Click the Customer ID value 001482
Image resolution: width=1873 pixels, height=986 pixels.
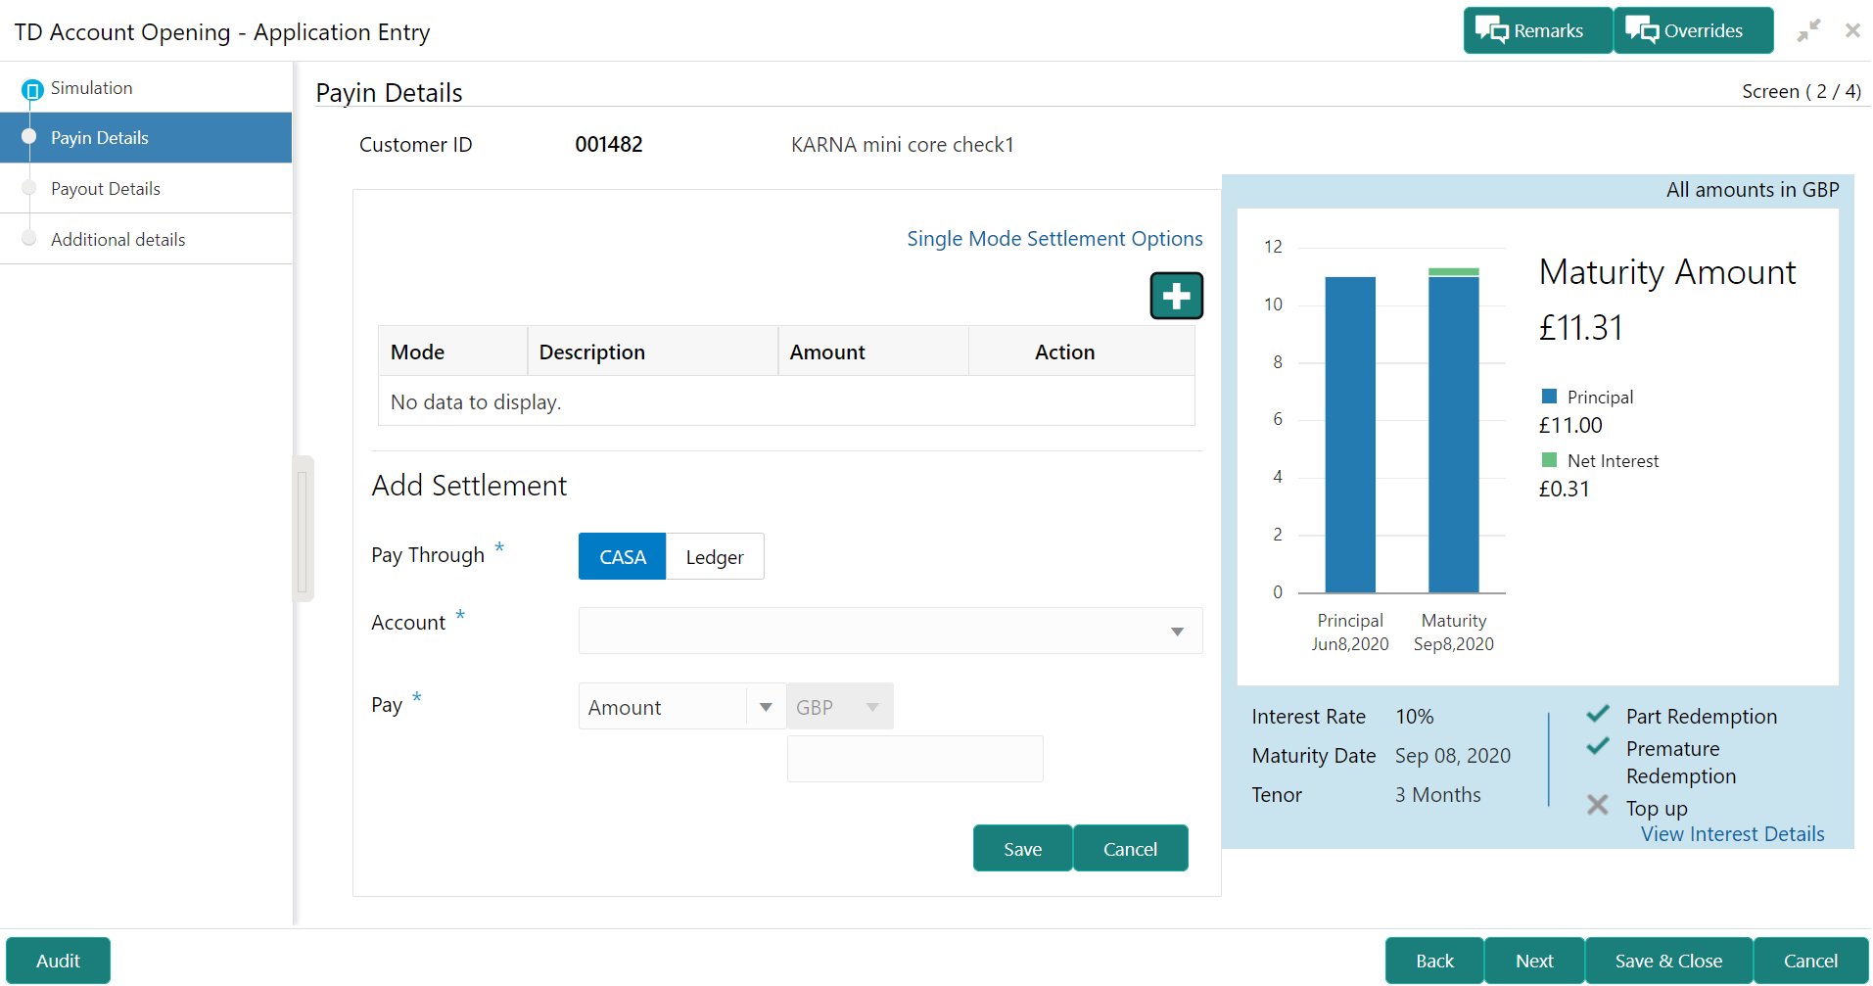point(609,145)
